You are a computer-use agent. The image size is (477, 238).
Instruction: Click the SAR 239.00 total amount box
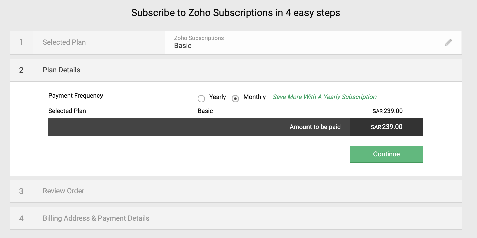click(387, 127)
